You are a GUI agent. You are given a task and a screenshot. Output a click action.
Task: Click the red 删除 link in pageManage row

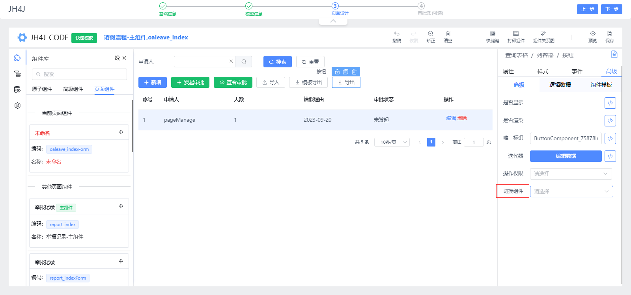(x=462, y=118)
